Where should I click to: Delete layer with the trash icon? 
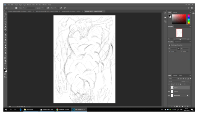[188, 106]
